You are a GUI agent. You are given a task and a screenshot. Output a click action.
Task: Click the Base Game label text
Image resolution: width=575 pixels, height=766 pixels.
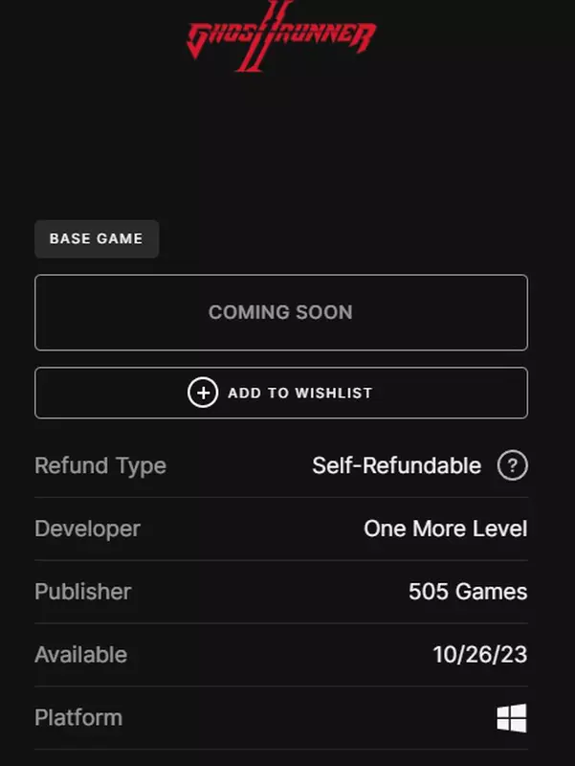tap(97, 238)
